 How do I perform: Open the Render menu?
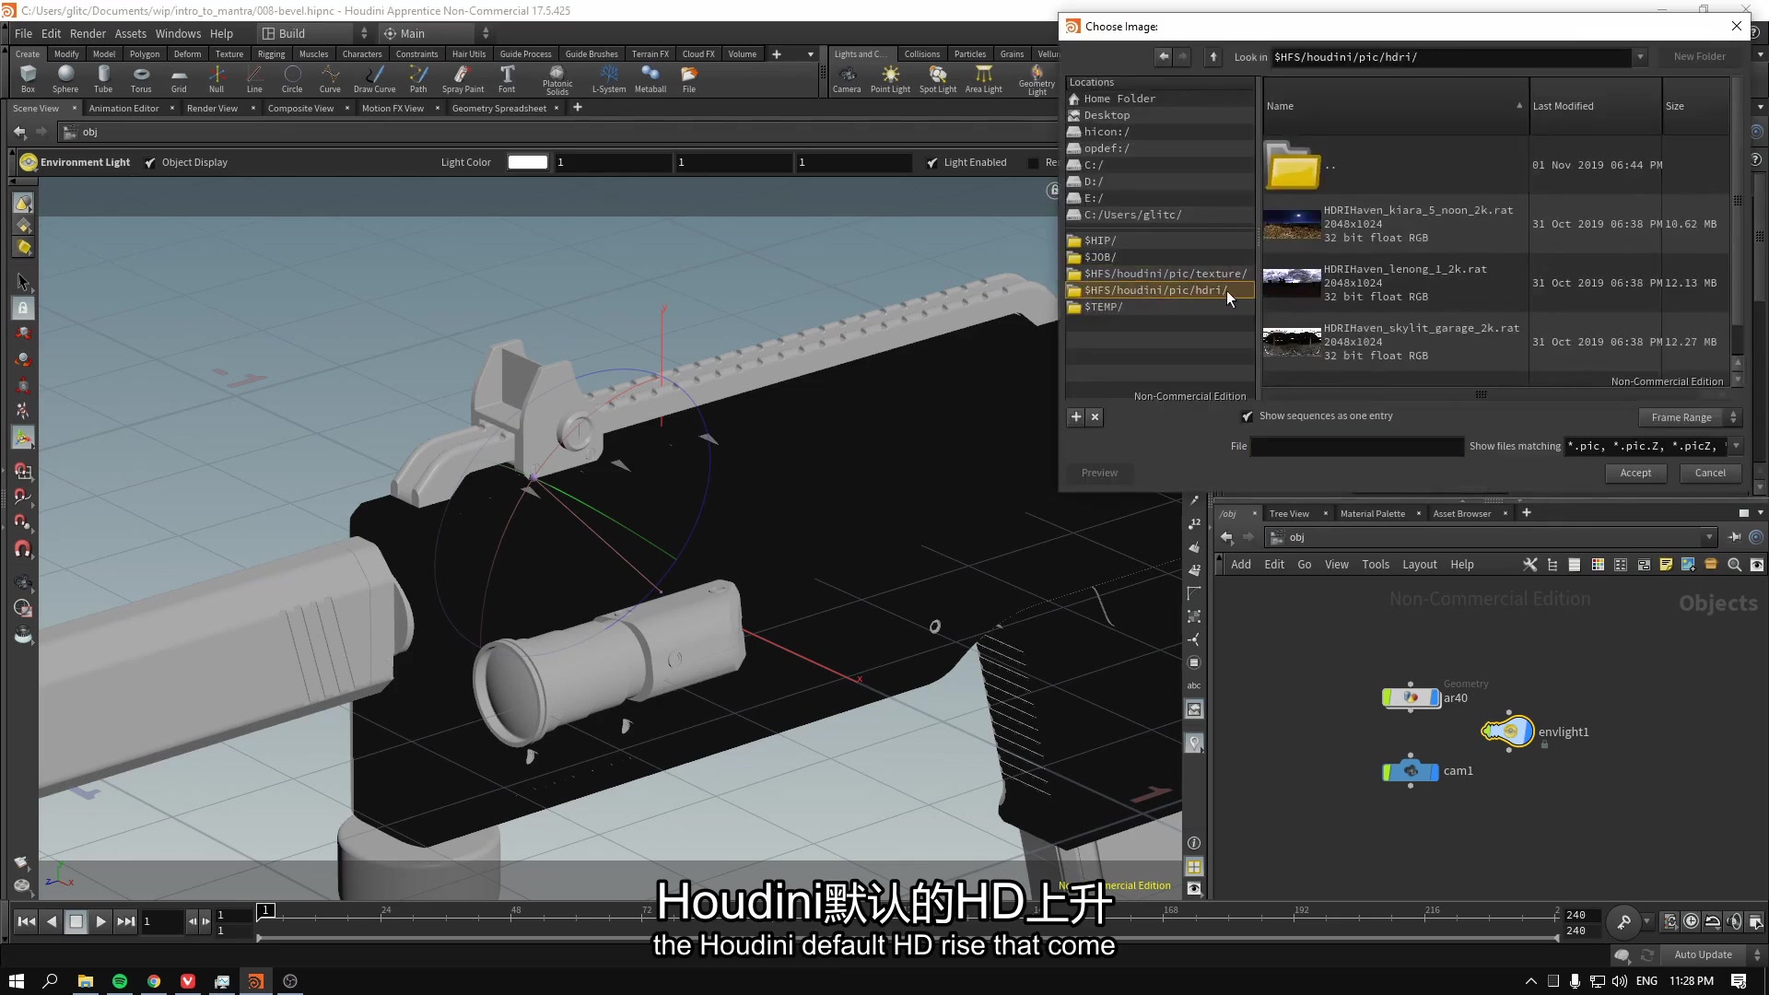(88, 33)
